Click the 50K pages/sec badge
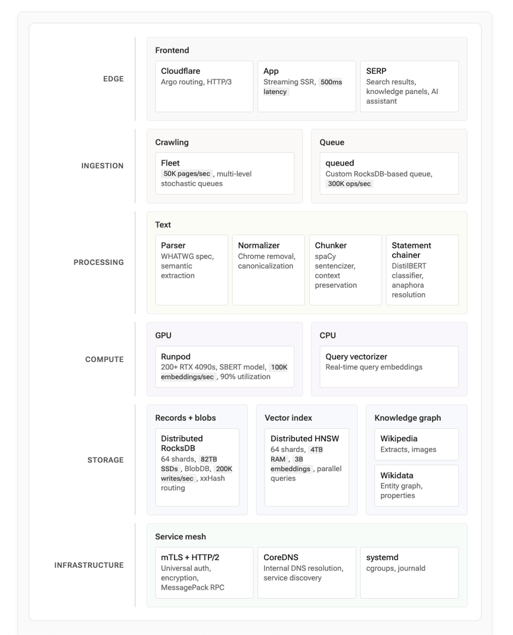 pos(187,174)
